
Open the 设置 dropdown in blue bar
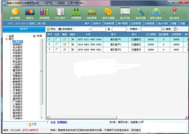[187, 24]
